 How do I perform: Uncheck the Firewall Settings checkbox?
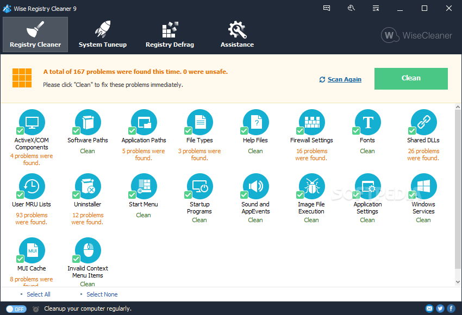pos(300,131)
